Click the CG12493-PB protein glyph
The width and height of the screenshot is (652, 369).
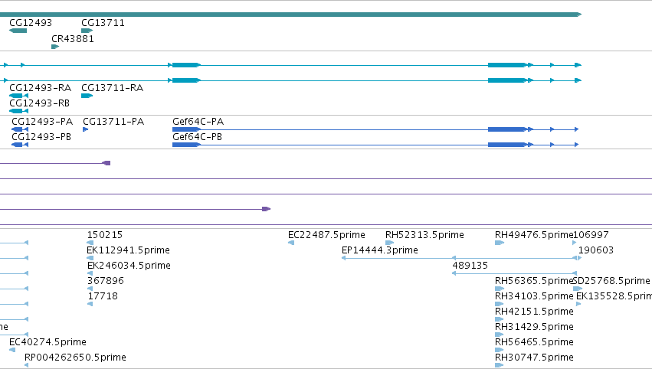tap(20, 145)
